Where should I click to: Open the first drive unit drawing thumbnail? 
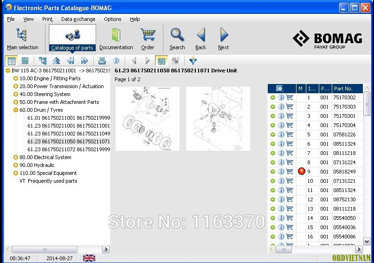coord(148,118)
